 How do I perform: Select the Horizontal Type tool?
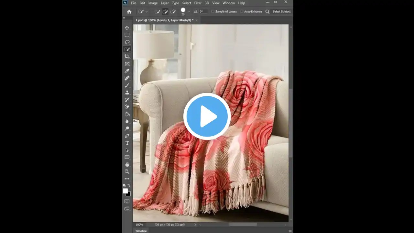click(x=127, y=143)
